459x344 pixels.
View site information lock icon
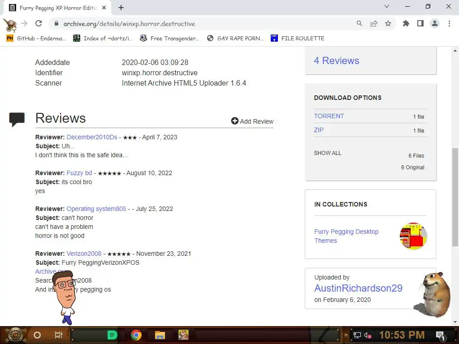click(56, 23)
